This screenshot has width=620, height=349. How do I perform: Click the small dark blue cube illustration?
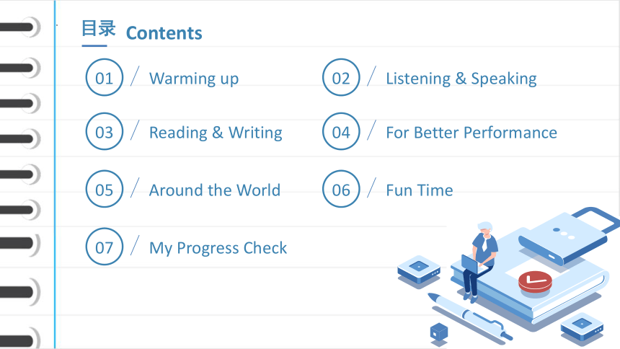[x=439, y=332]
